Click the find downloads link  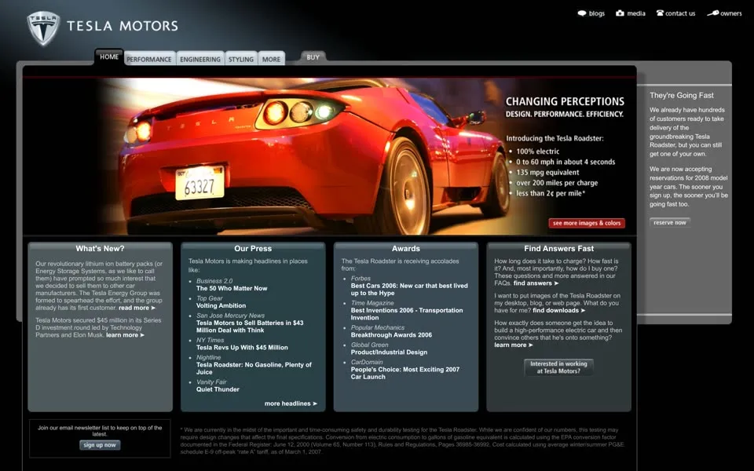tap(558, 311)
